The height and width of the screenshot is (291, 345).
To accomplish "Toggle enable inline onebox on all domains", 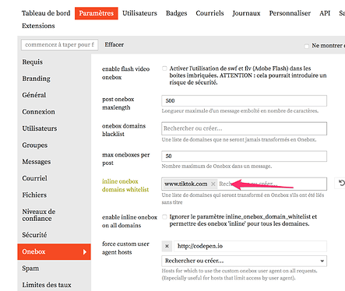I will [x=164, y=217].
